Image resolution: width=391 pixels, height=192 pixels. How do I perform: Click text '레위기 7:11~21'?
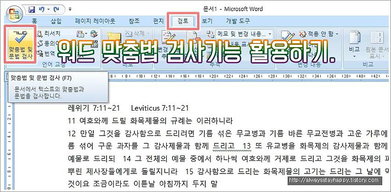pos(94,108)
